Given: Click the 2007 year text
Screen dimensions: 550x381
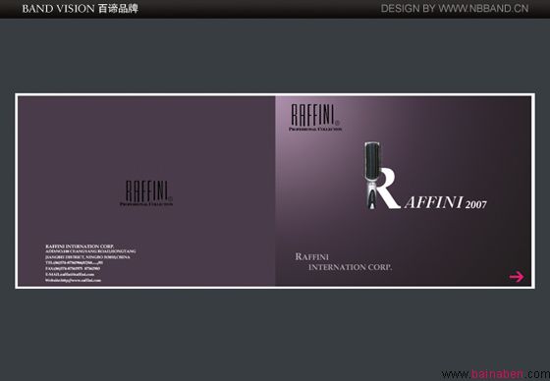Looking at the screenshot, I should pyautogui.click(x=476, y=204).
